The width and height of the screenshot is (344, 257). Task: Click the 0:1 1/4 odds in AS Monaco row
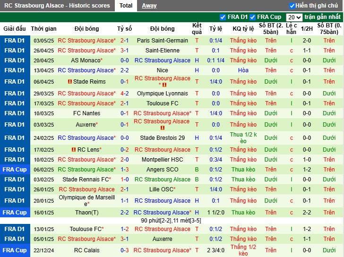(x=215, y=60)
